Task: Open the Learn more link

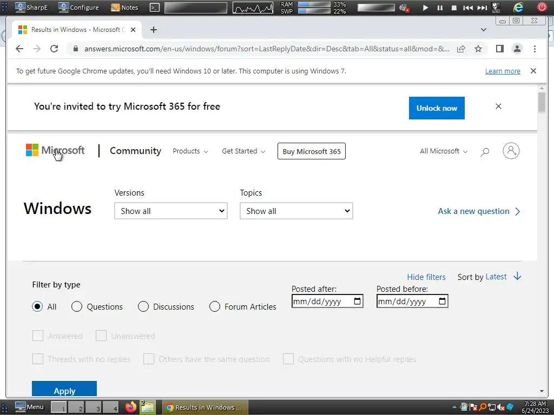Action: pyautogui.click(x=503, y=71)
